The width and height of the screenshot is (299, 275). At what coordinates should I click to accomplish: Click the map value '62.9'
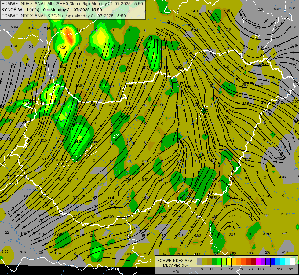tap(41, 234)
